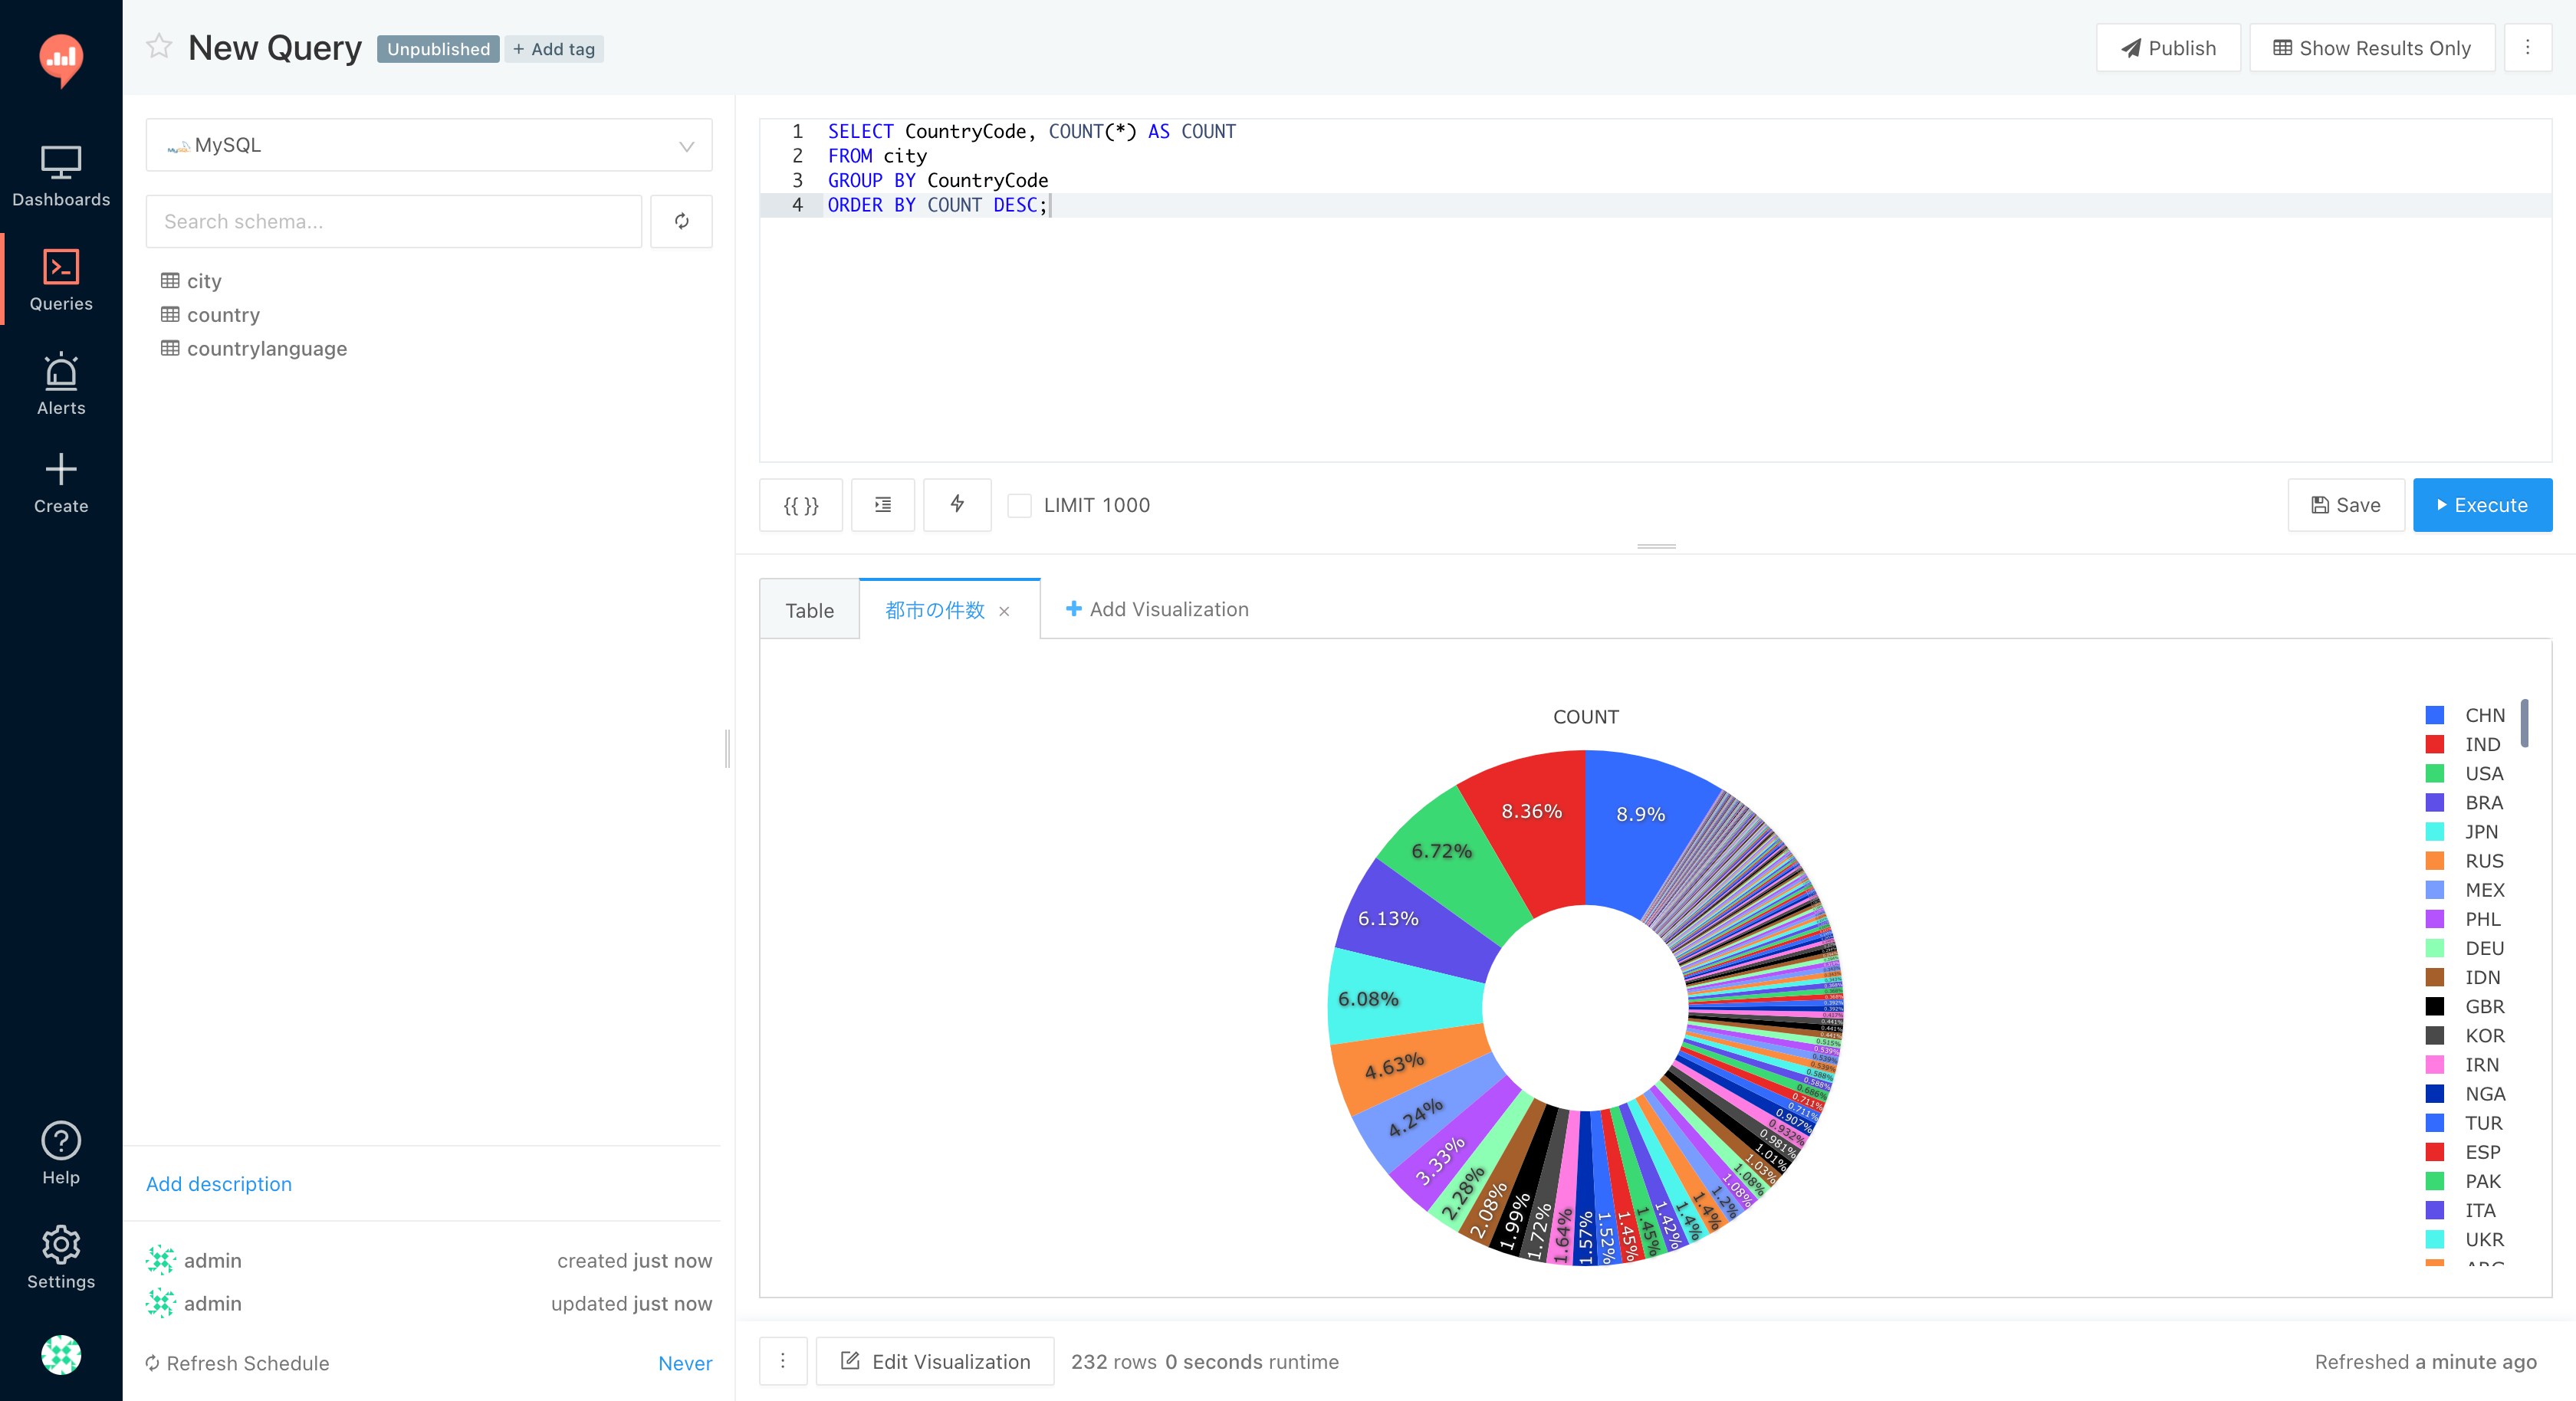
Task: Expand the countrylanguage table in schema
Action: (267, 349)
